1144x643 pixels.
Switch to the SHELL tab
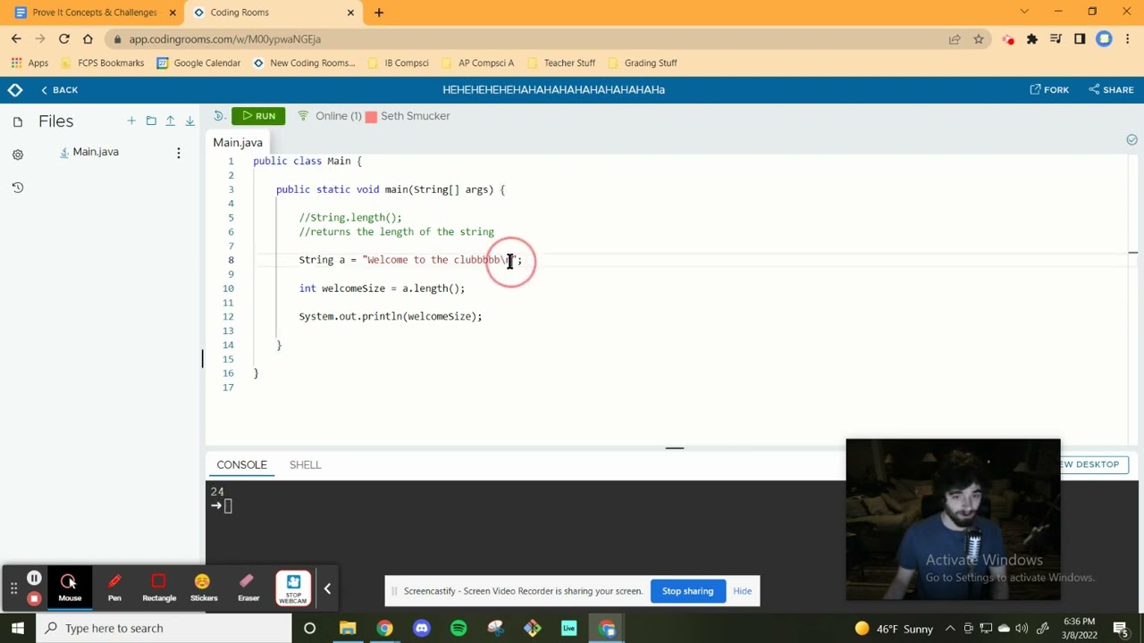pyautogui.click(x=305, y=464)
